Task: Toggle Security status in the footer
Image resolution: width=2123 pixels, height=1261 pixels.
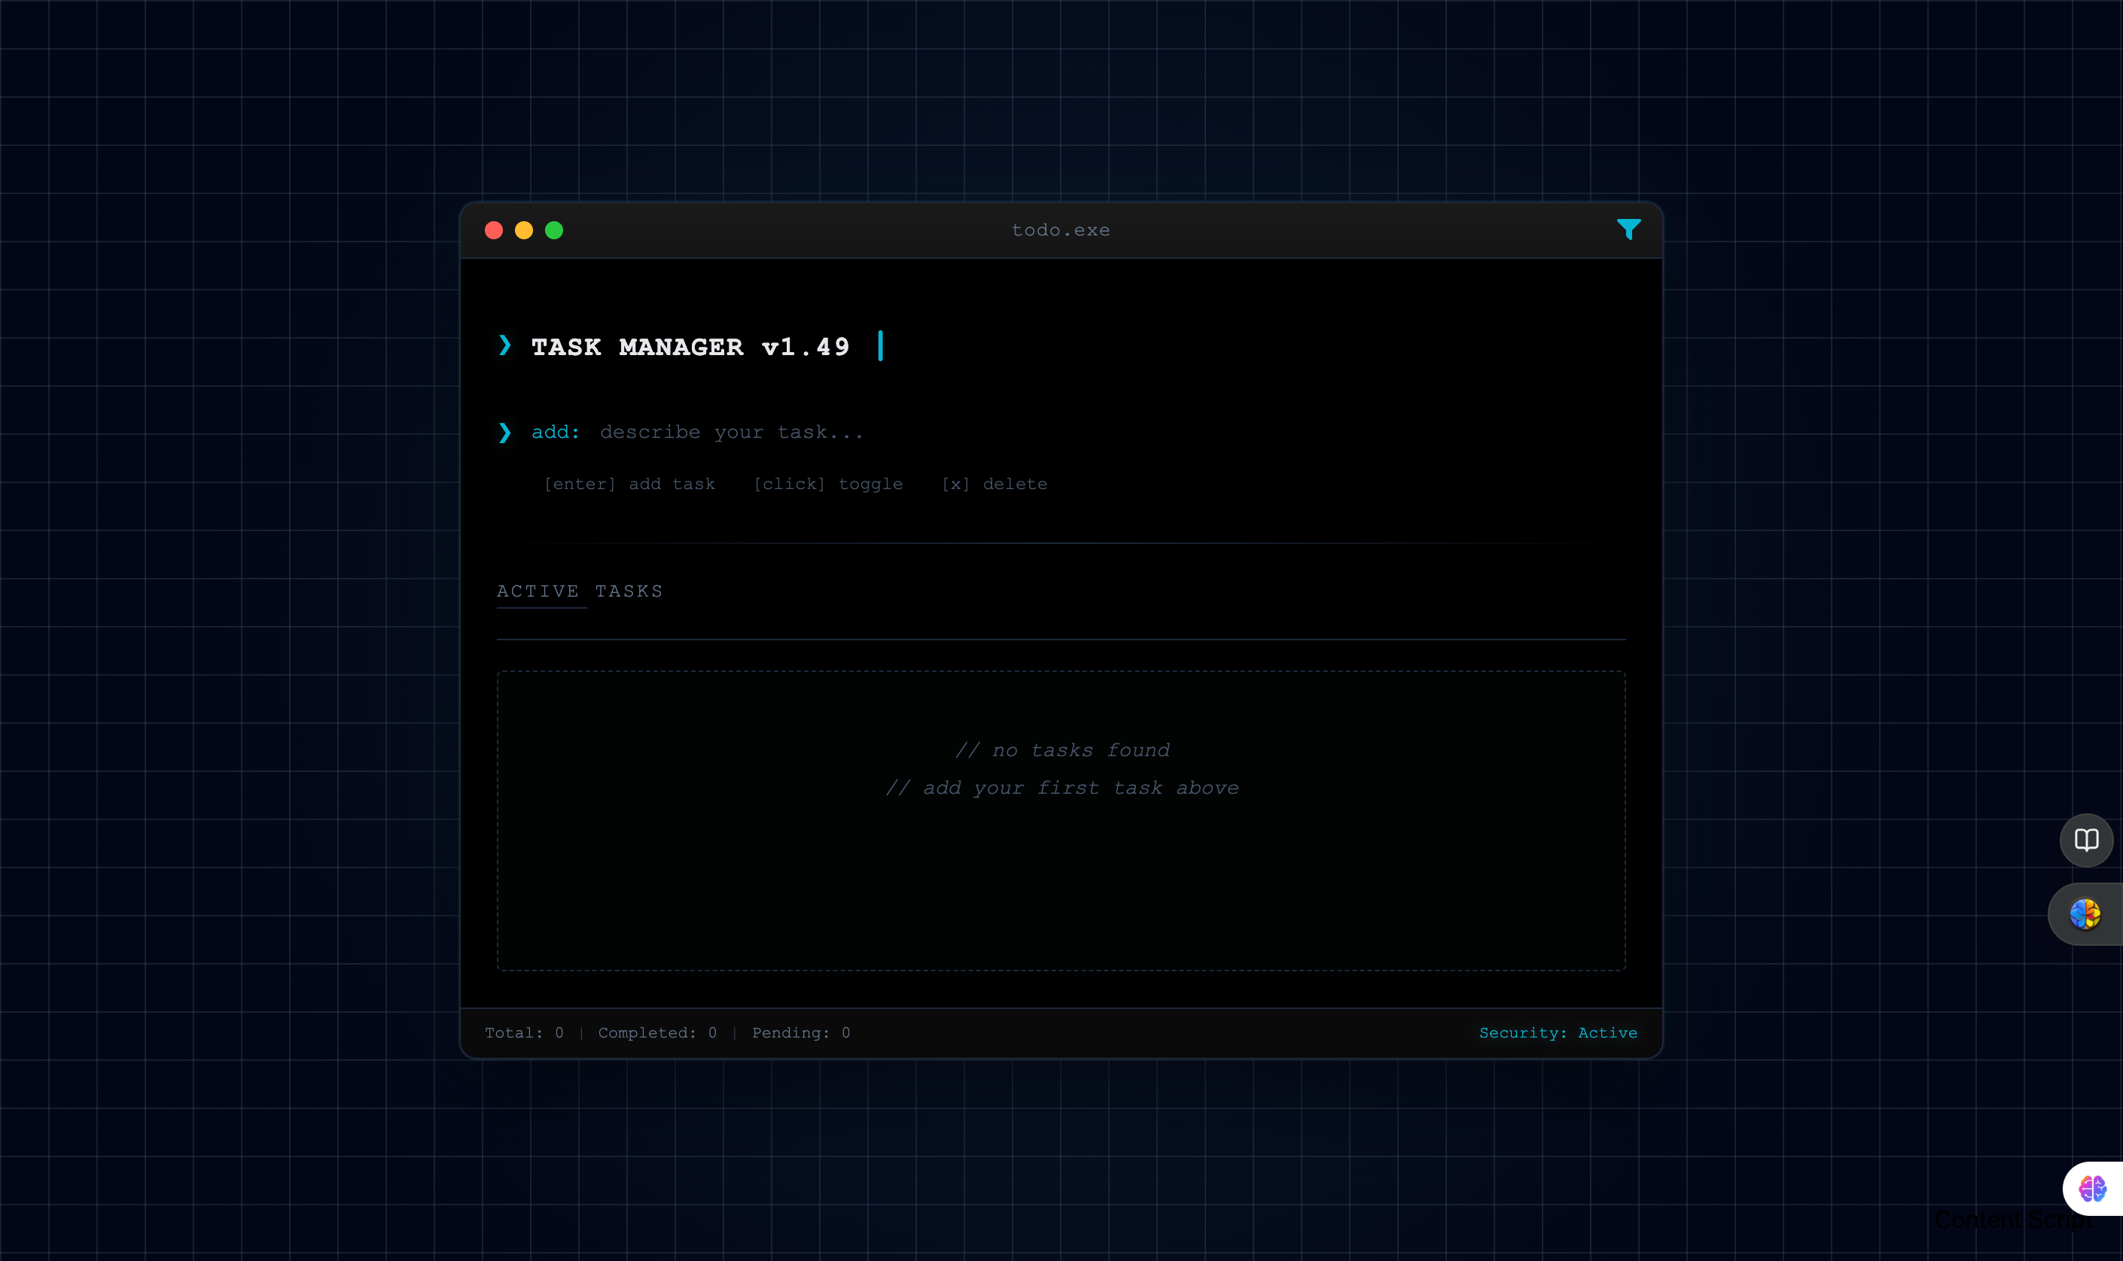Action: coord(1558,1032)
